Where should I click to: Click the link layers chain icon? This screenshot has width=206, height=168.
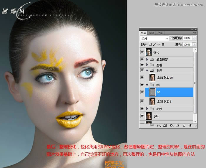click(152, 125)
